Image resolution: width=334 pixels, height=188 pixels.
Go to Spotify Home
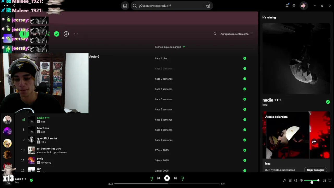125,6
